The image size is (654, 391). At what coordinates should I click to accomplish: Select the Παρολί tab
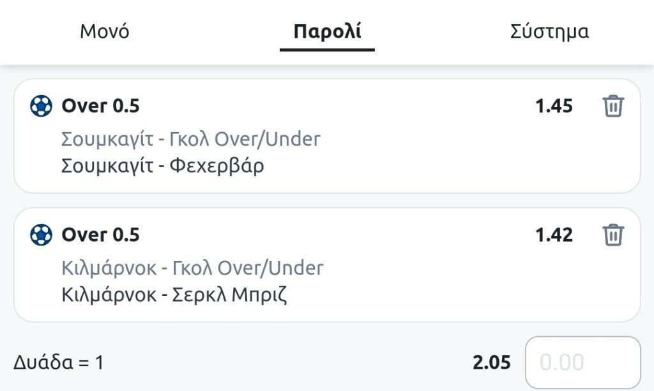327,31
